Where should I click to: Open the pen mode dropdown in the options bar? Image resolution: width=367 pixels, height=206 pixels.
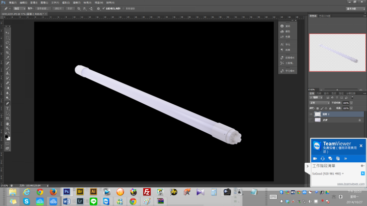(19, 9)
